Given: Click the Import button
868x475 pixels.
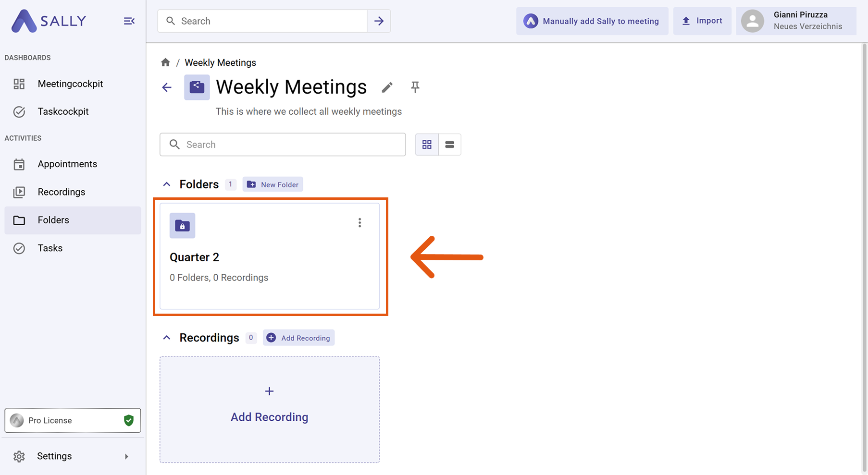Looking at the screenshot, I should coord(702,21).
